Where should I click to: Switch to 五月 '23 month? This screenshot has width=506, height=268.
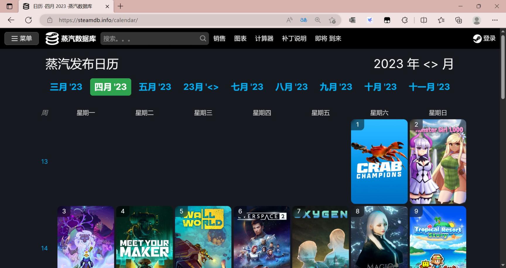pyautogui.click(x=155, y=87)
